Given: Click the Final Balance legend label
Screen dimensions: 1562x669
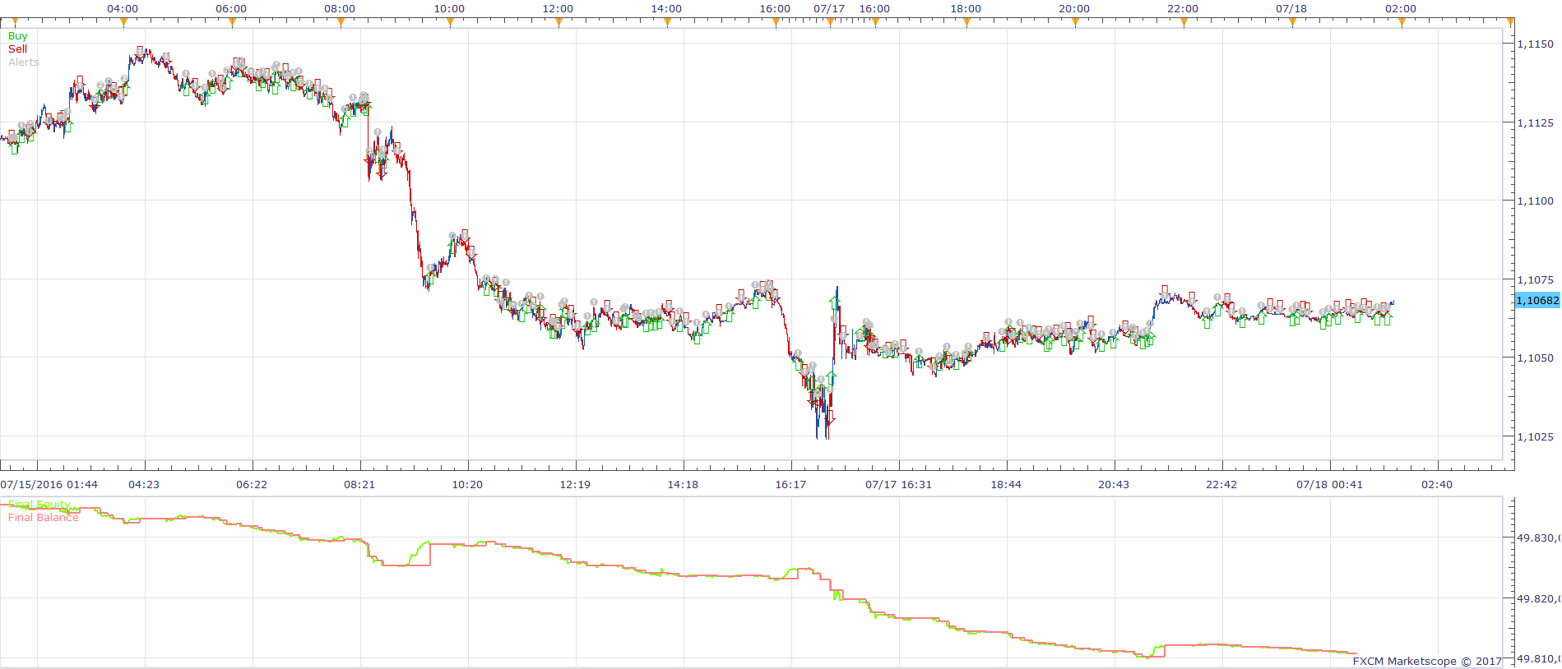Looking at the screenshot, I should pyautogui.click(x=43, y=518).
